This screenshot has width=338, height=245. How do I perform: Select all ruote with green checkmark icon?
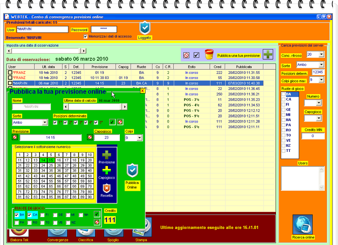pyautogui.click(x=97, y=214)
